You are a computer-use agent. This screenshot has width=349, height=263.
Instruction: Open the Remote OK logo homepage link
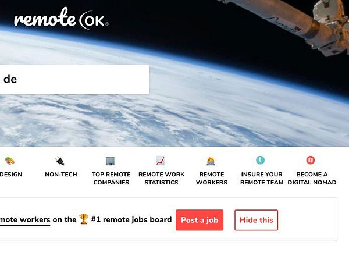pos(61,19)
